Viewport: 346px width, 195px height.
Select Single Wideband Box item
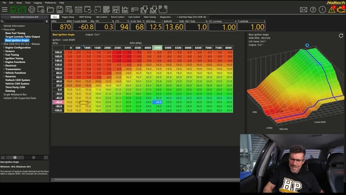pyautogui.click(x=15, y=94)
